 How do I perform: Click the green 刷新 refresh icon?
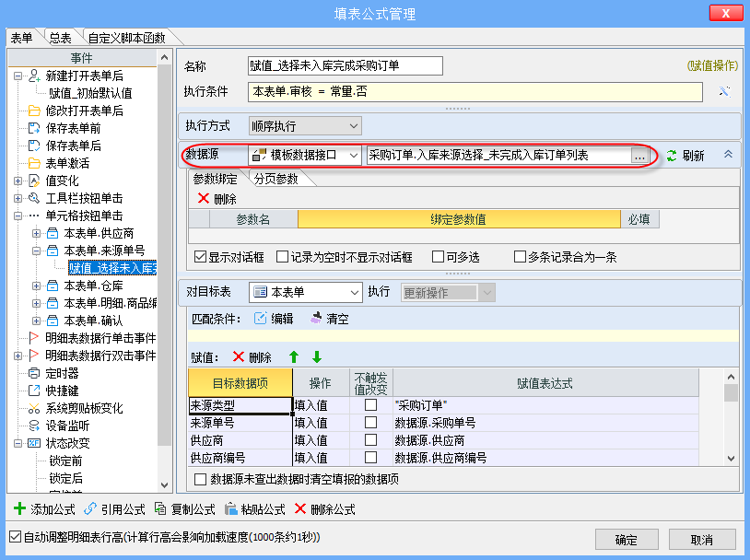672,156
